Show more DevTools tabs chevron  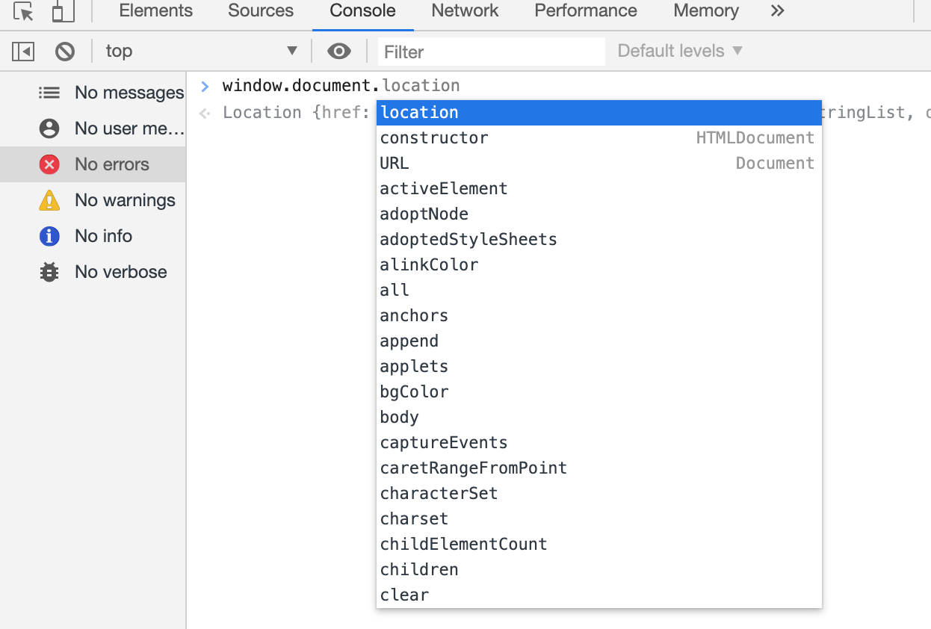pyautogui.click(x=778, y=11)
